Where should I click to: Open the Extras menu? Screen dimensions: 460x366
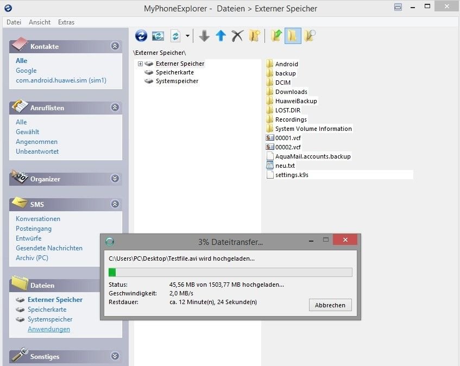pos(66,22)
